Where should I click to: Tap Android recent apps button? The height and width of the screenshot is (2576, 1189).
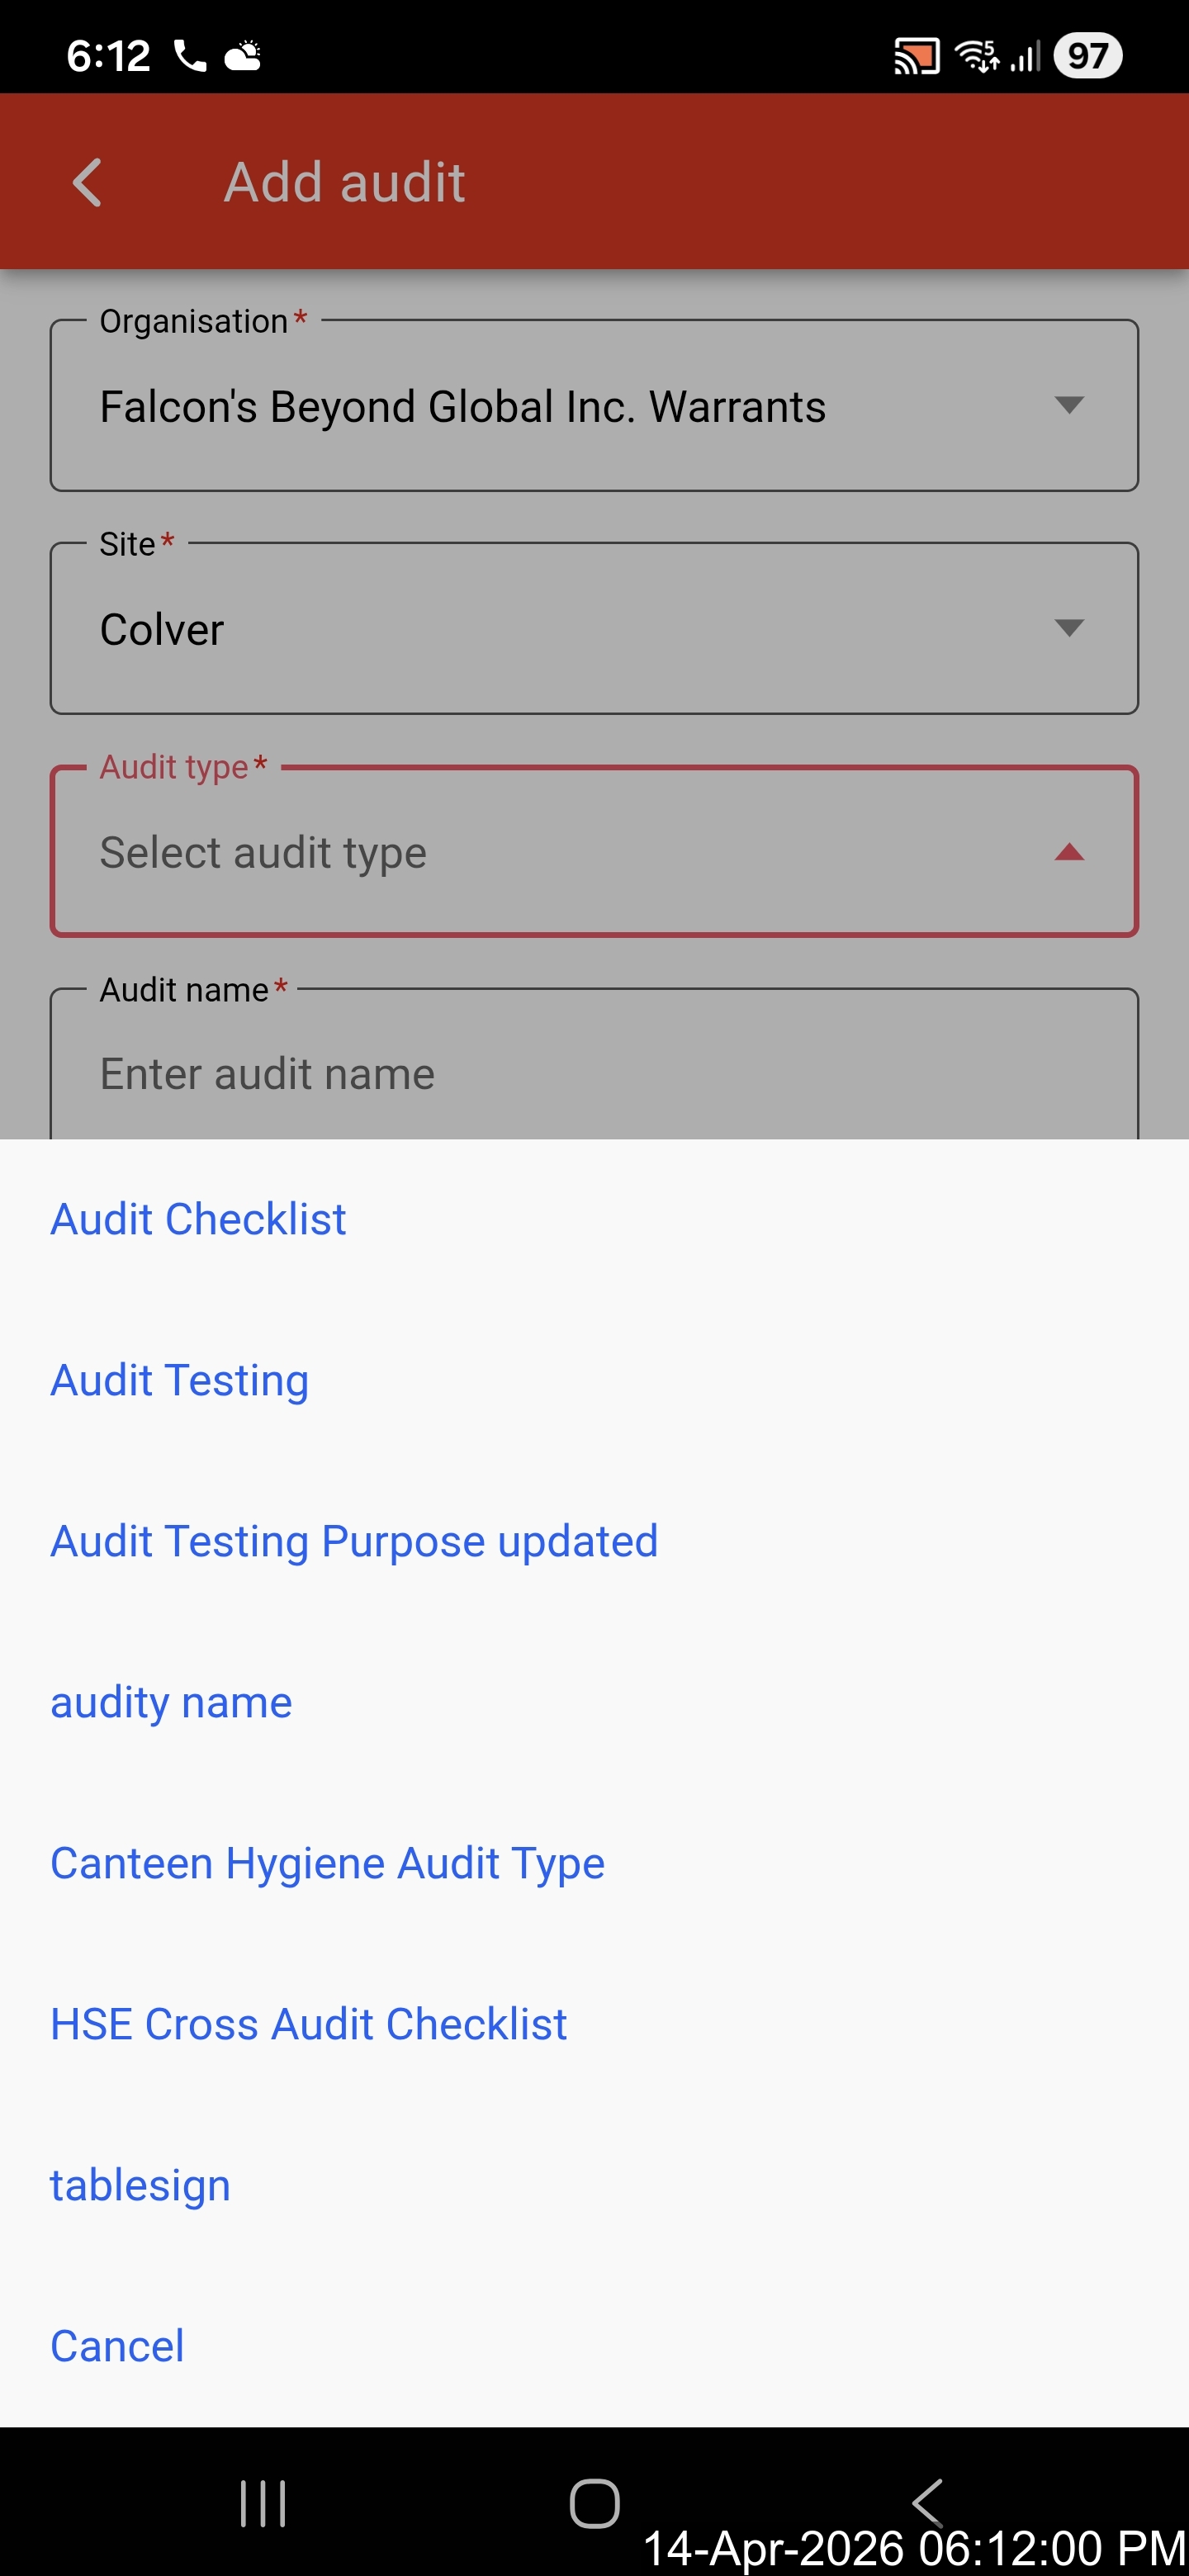point(263,2503)
